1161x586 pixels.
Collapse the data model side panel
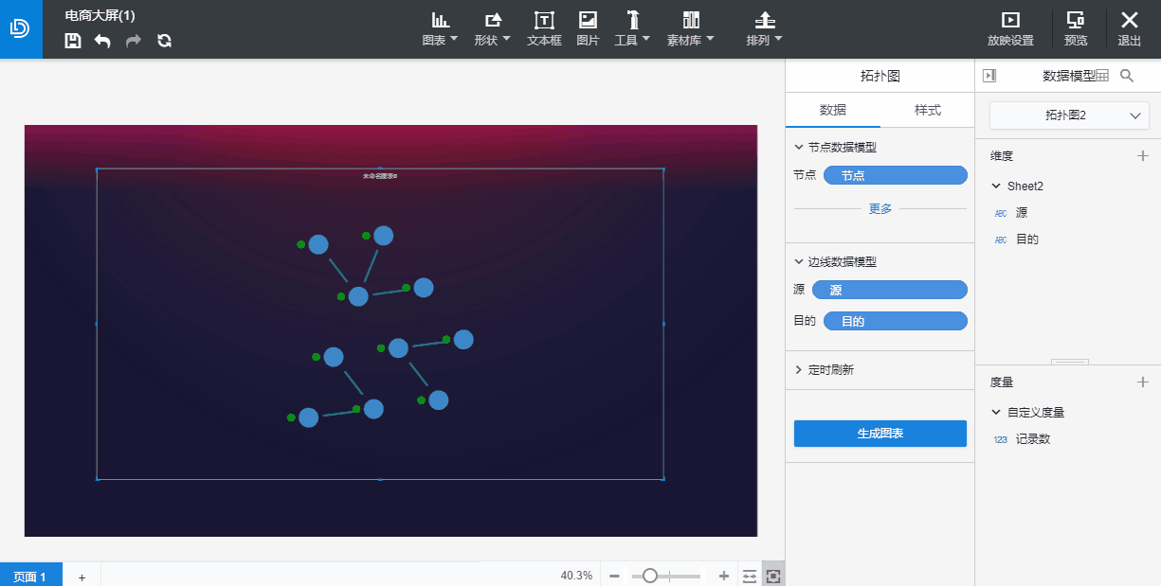tap(989, 76)
